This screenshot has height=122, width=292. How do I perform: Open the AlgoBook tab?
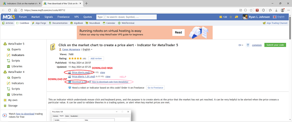coord(77,23)
